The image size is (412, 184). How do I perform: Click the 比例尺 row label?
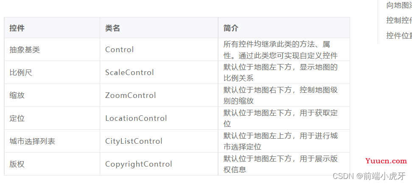pos(21,72)
